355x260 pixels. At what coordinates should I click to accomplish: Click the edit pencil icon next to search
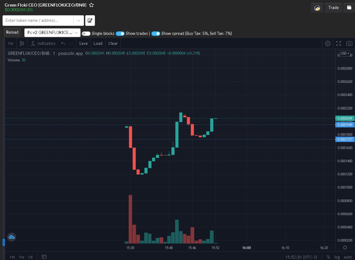point(90,21)
